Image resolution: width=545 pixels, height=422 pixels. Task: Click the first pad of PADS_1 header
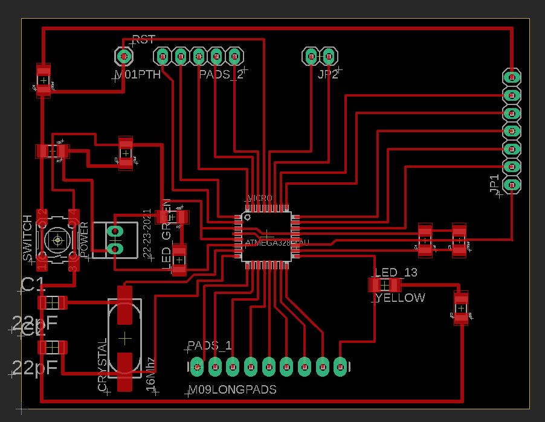point(198,367)
